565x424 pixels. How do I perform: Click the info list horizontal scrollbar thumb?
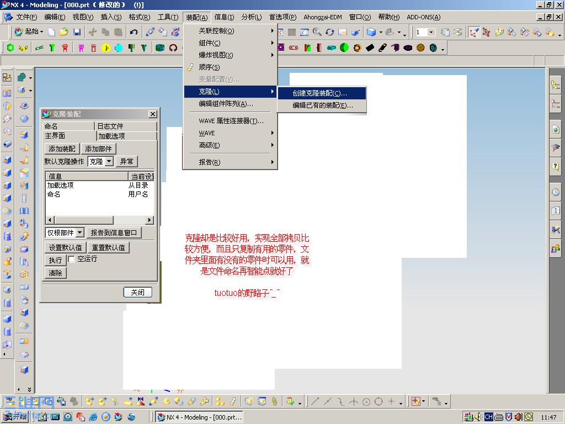84,220
